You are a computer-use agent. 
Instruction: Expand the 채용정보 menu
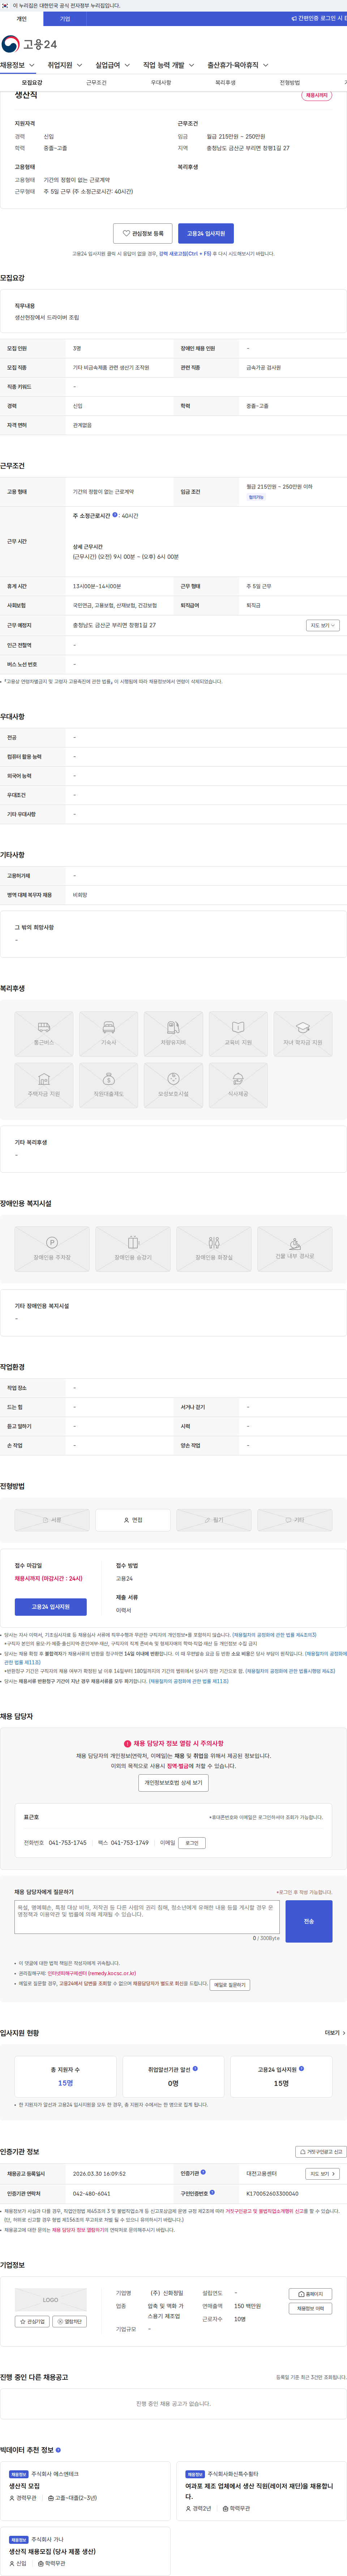(x=18, y=65)
